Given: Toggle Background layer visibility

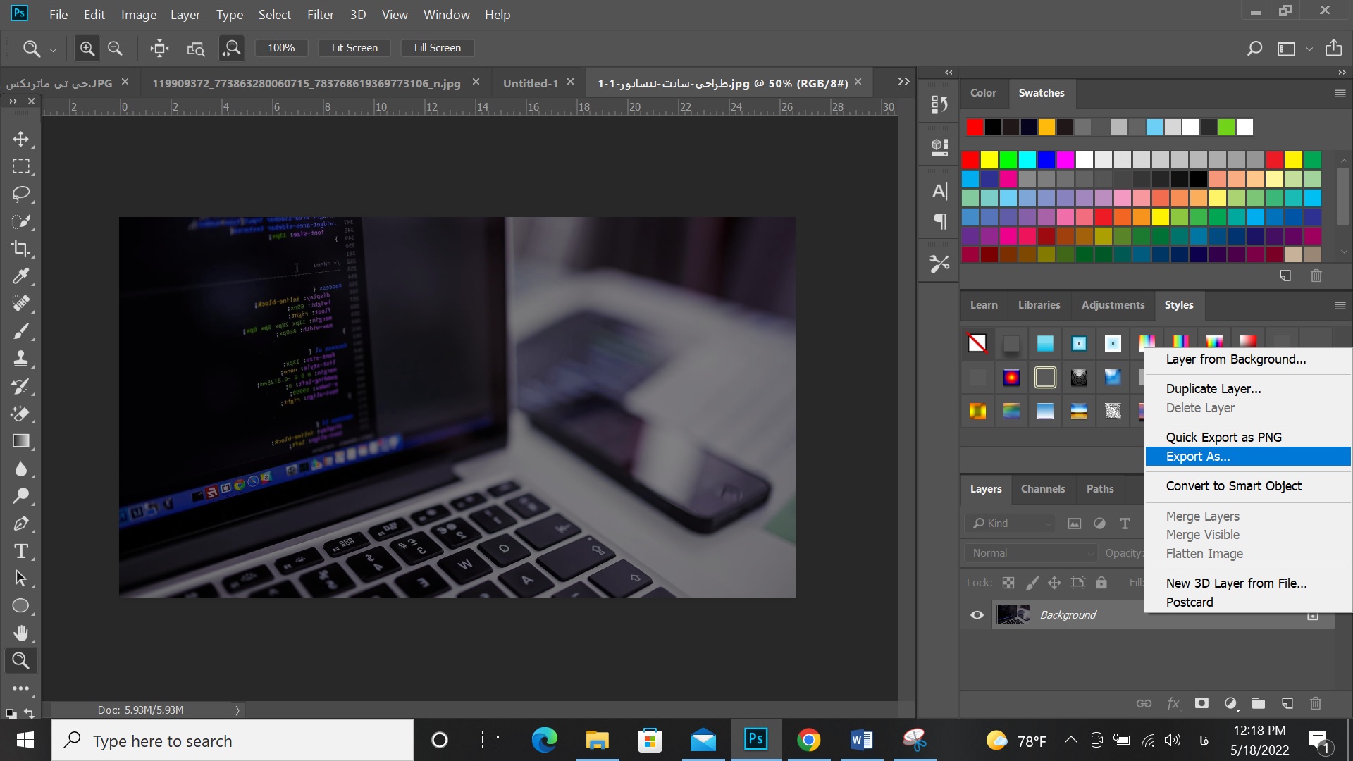Looking at the screenshot, I should coord(977,614).
